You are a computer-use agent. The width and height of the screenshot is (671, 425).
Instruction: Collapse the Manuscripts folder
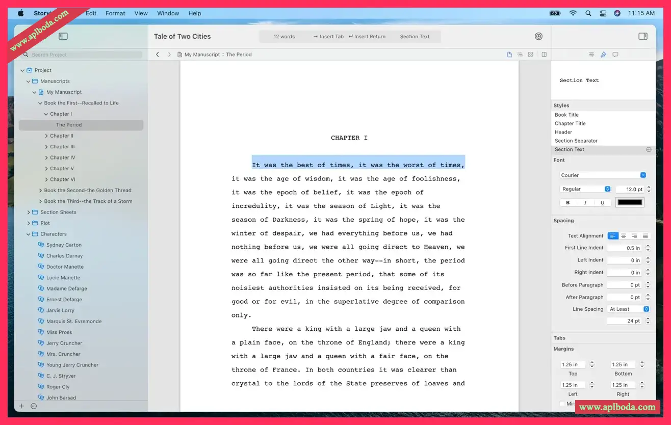tap(29, 82)
